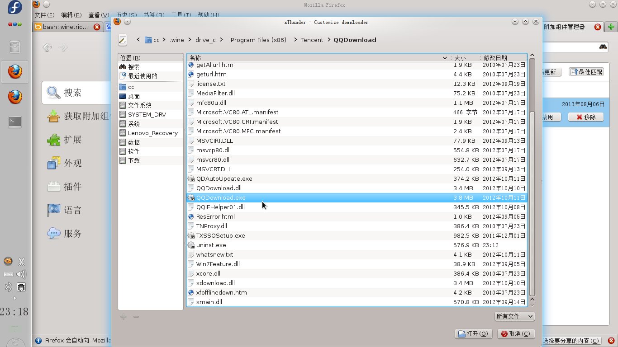Select cc folder in places sidebar
618x347 pixels.
(151, 87)
